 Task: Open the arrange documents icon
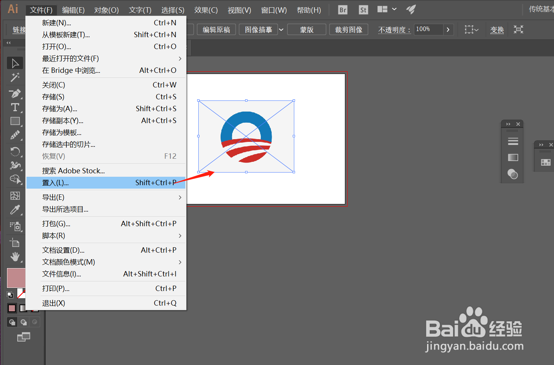tap(383, 9)
